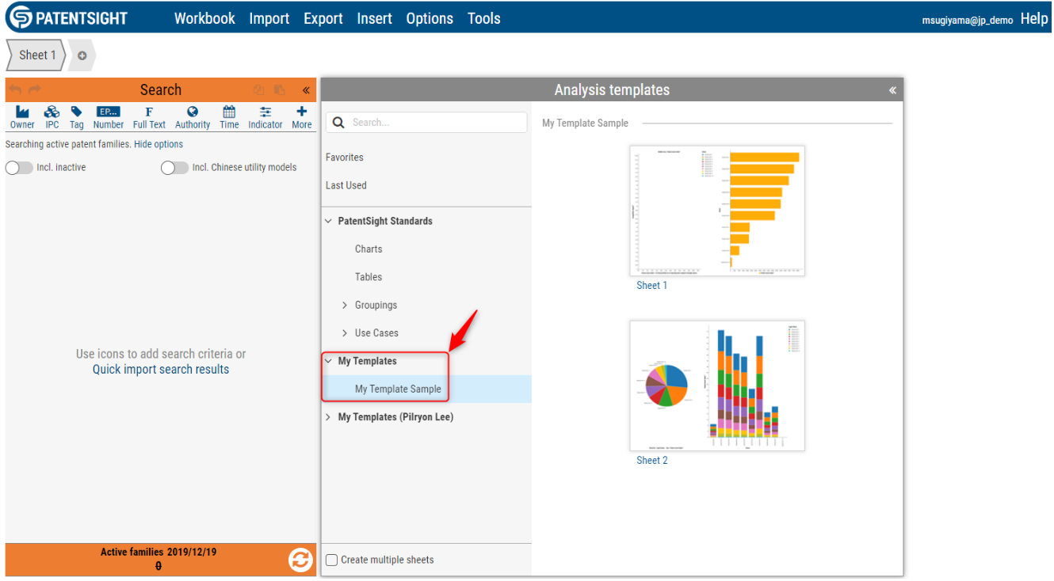The image size is (1054, 581).
Task: Open Favorites templates
Action: click(345, 158)
